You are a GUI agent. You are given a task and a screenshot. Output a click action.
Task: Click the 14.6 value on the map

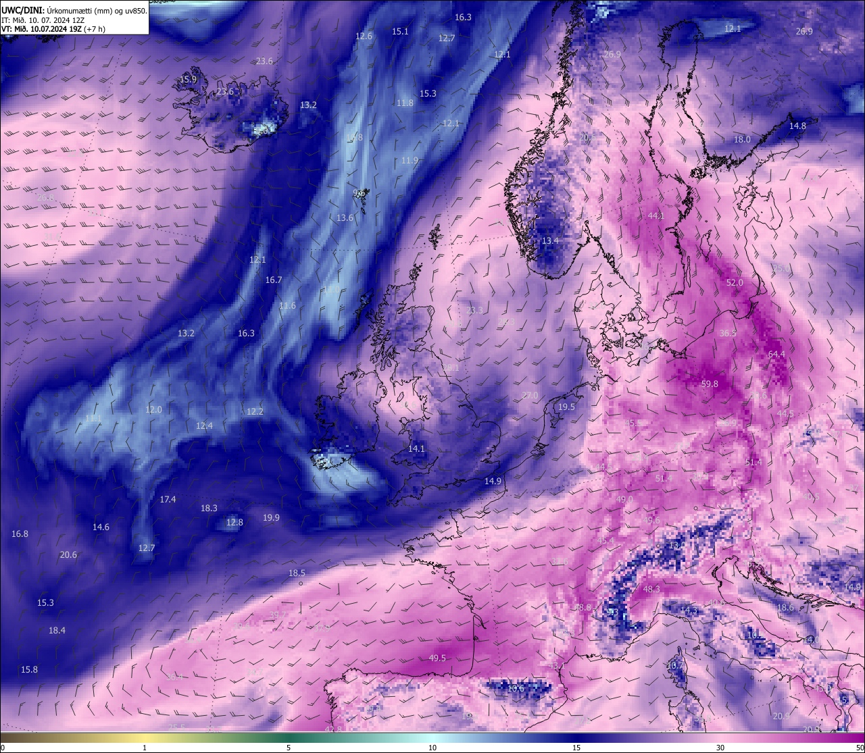[101, 527]
